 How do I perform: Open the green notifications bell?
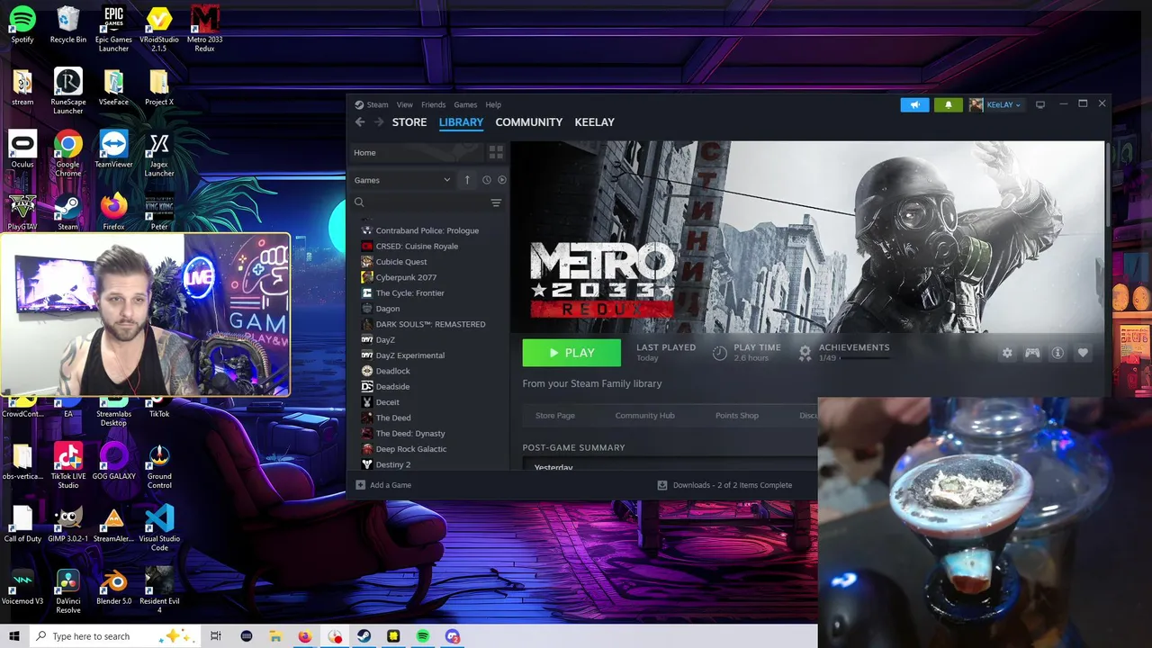point(948,104)
